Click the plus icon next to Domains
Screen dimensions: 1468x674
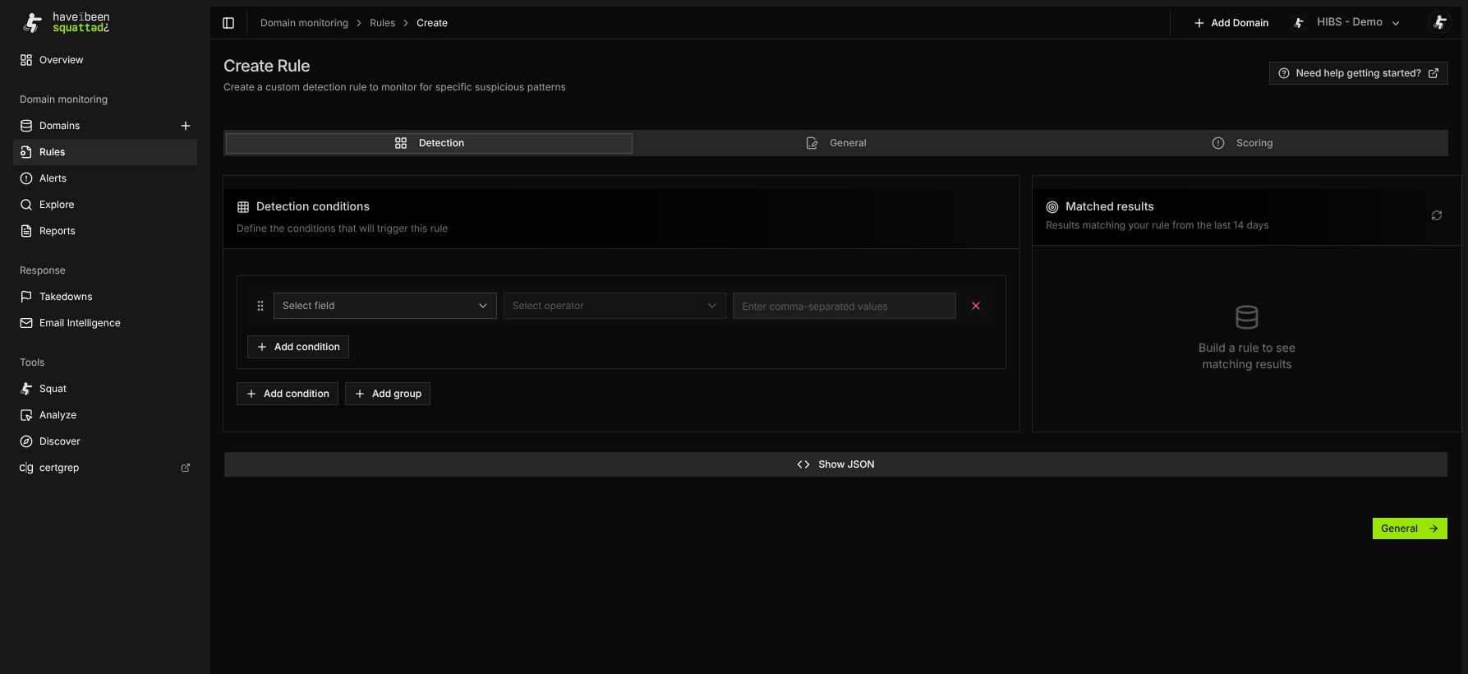(186, 126)
